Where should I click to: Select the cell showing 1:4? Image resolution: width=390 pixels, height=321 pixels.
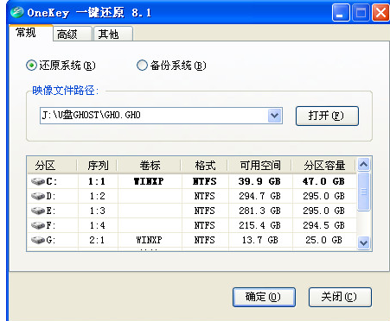click(98, 225)
